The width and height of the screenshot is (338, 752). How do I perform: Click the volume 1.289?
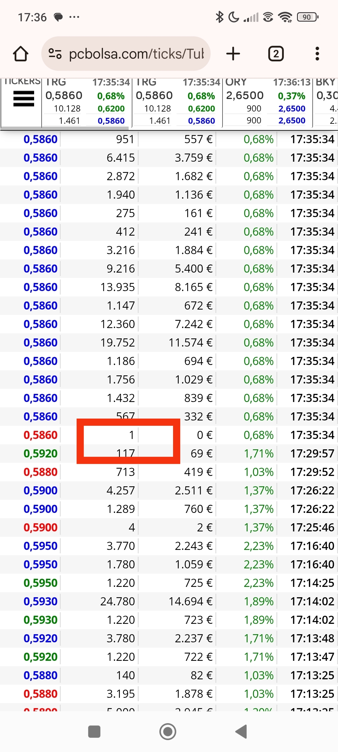click(121, 509)
